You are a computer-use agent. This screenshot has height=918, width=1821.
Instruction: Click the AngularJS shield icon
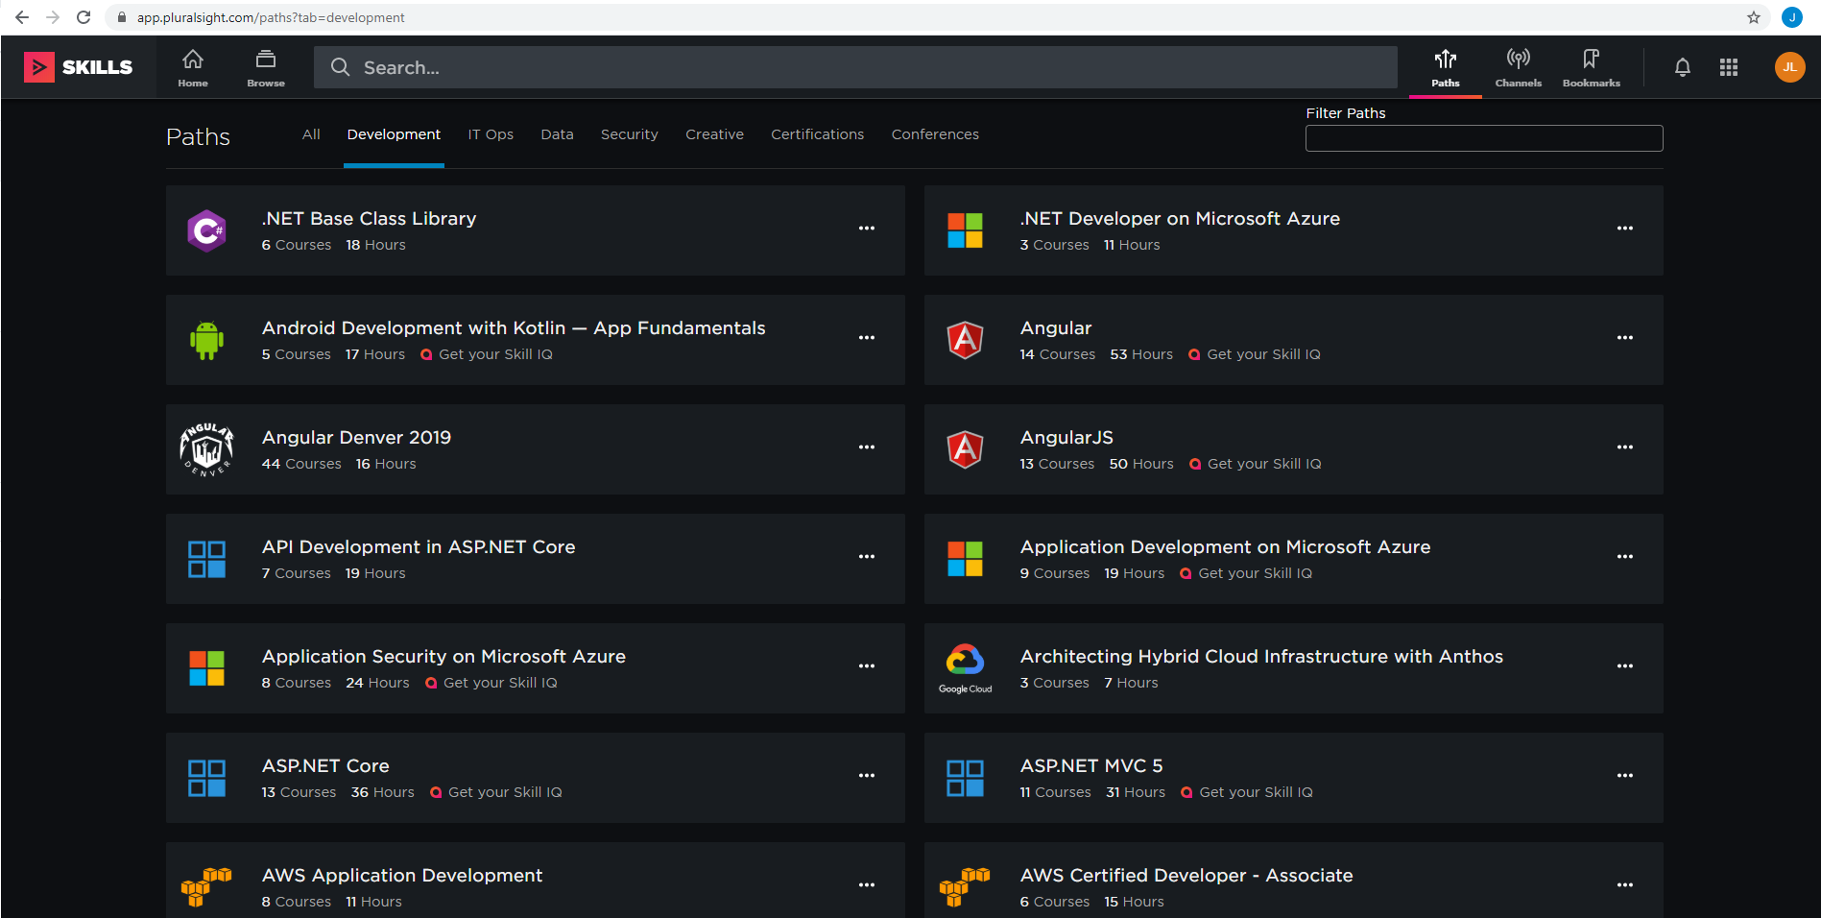[x=965, y=449]
